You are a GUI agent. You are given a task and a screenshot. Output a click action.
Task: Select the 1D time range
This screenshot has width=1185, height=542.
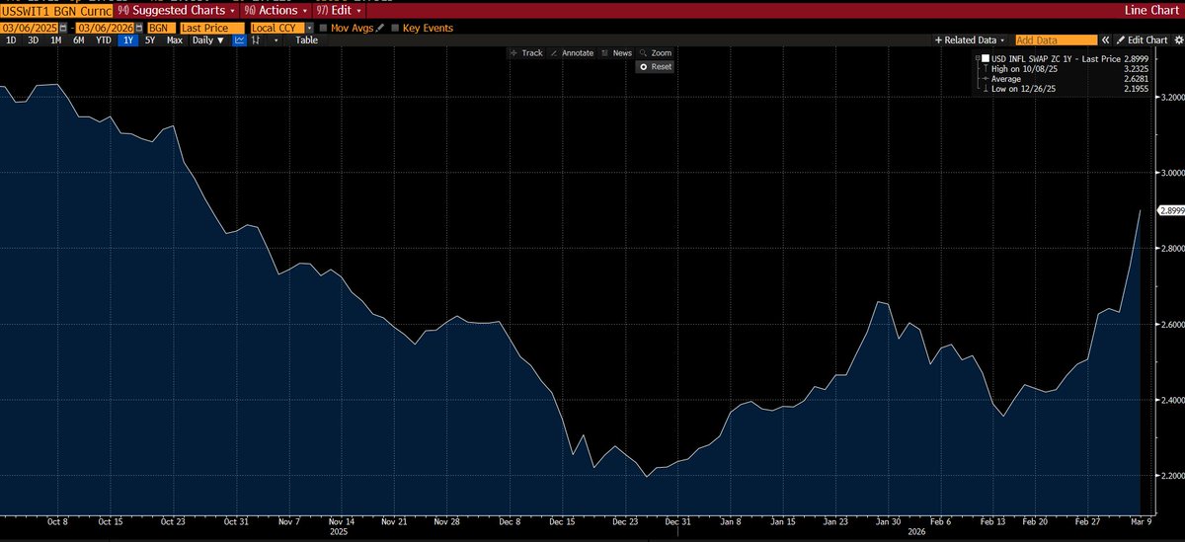10,39
